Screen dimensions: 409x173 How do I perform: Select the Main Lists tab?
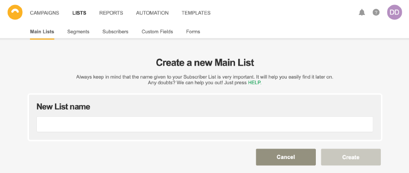click(42, 32)
